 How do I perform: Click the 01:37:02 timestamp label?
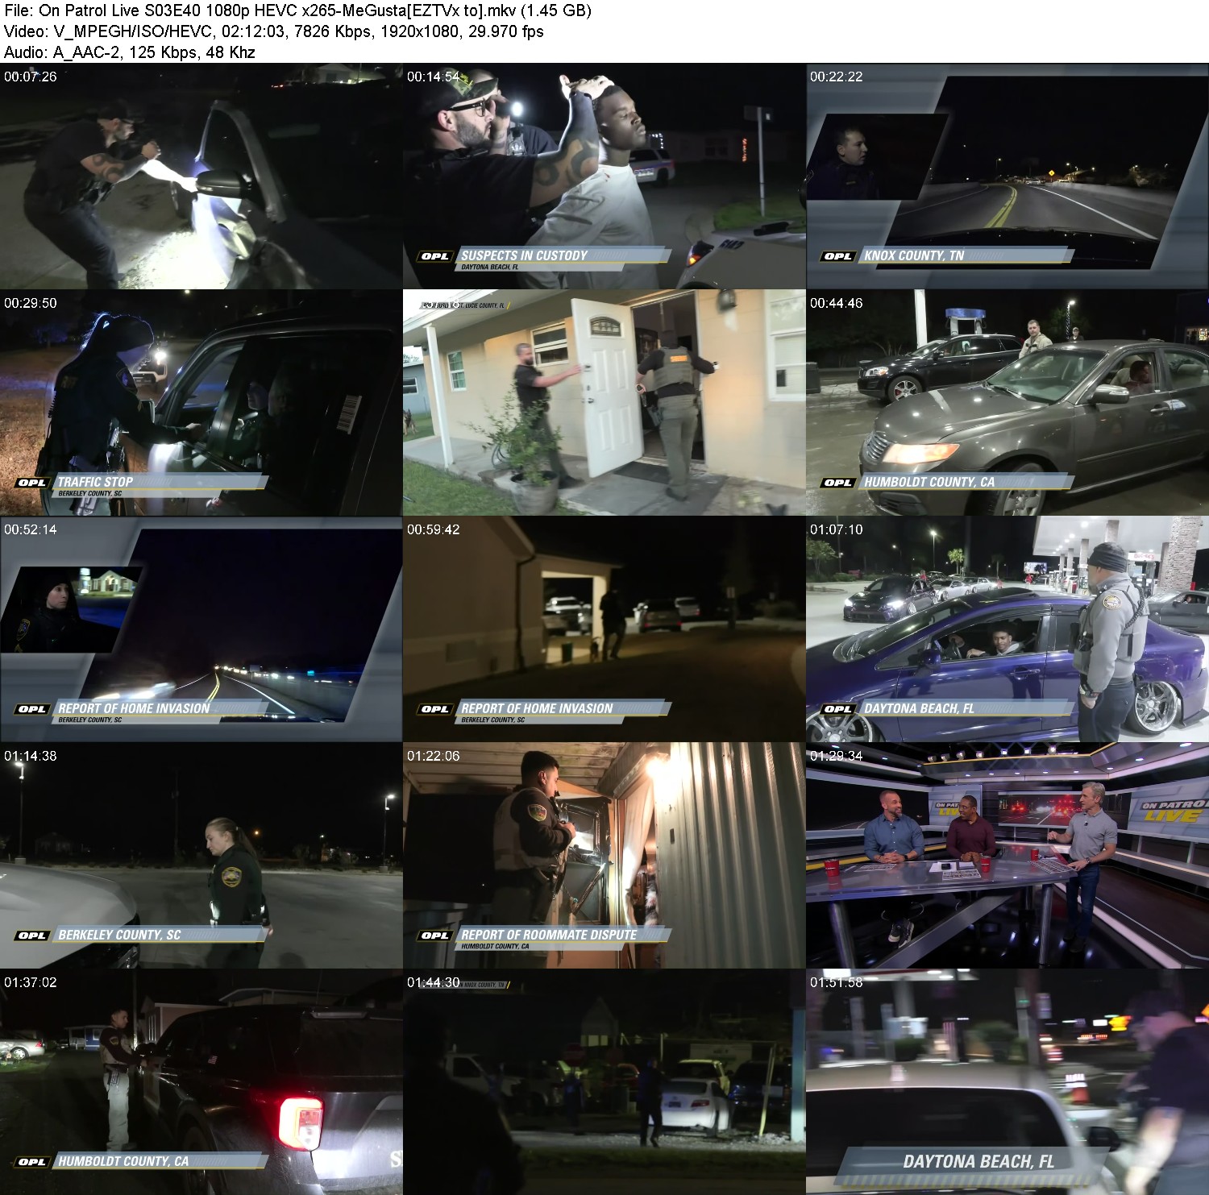click(x=31, y=982)
